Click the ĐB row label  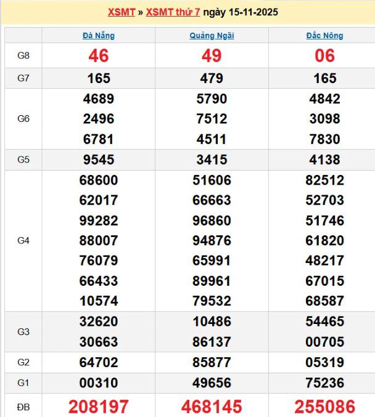23,407
